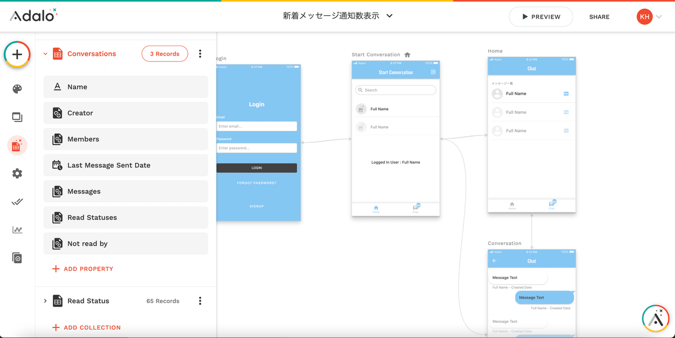Select the Login screen thumbnail
The width and height of the screenshot is (675, 338).
coord(258,142)
